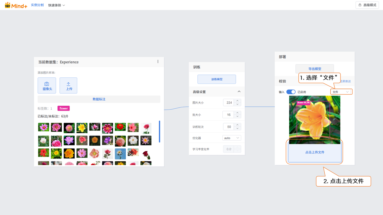
Task: Increase 训练轮次 with the up arrow
Action: tap(237, 125)
